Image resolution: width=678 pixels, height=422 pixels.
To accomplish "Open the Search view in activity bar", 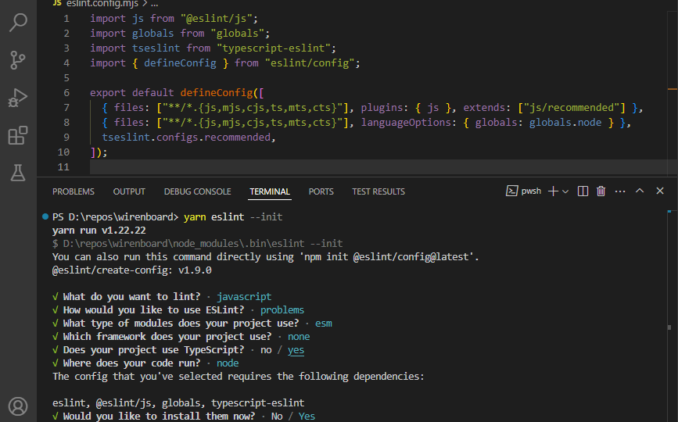I will [18, 22].
